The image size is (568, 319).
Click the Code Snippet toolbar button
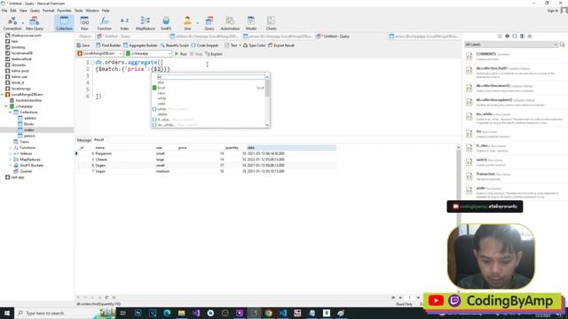pyautogui.click(x=205, y=45)
